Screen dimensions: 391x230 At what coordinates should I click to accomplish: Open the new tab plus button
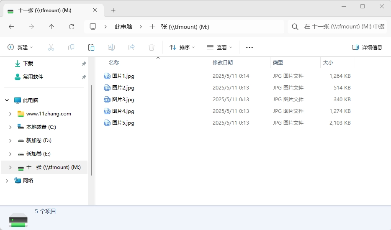pos(113,10)
